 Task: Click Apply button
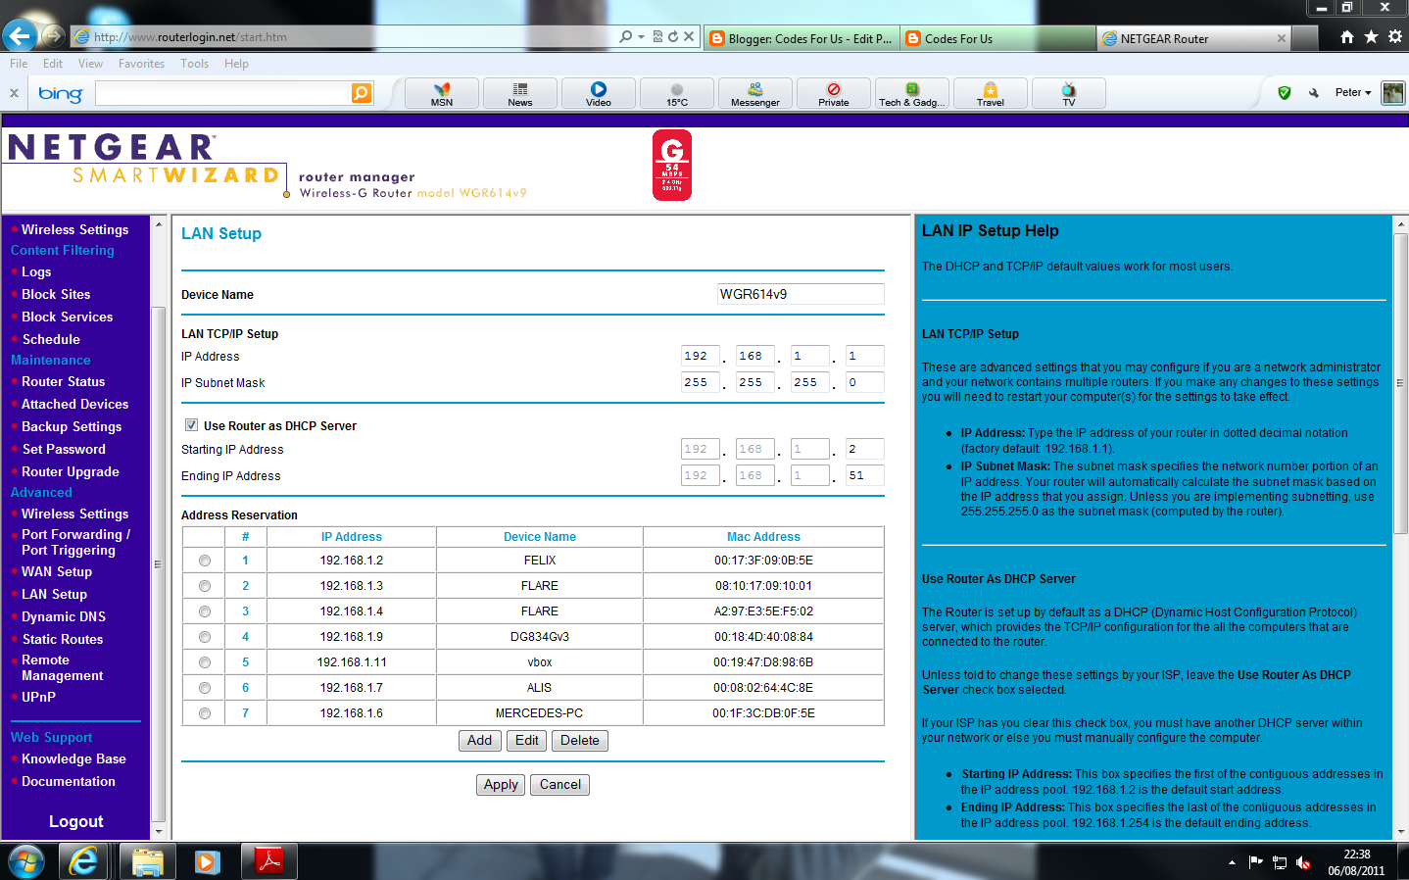coord(501,785)
